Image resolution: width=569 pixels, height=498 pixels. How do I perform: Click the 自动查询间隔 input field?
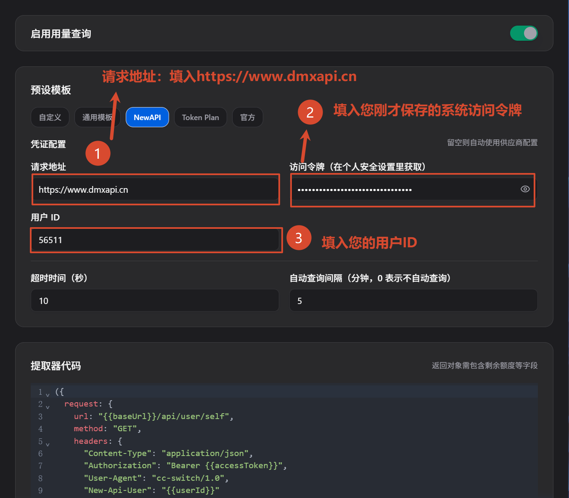pyautogui.click(x=413, y=300)
